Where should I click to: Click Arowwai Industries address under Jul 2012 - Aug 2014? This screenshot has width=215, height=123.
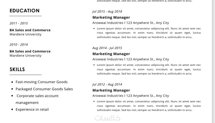(x=130, y=96)
